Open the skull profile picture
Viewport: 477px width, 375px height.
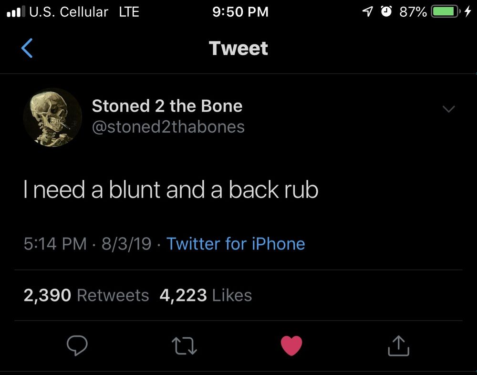pos(52,117)
